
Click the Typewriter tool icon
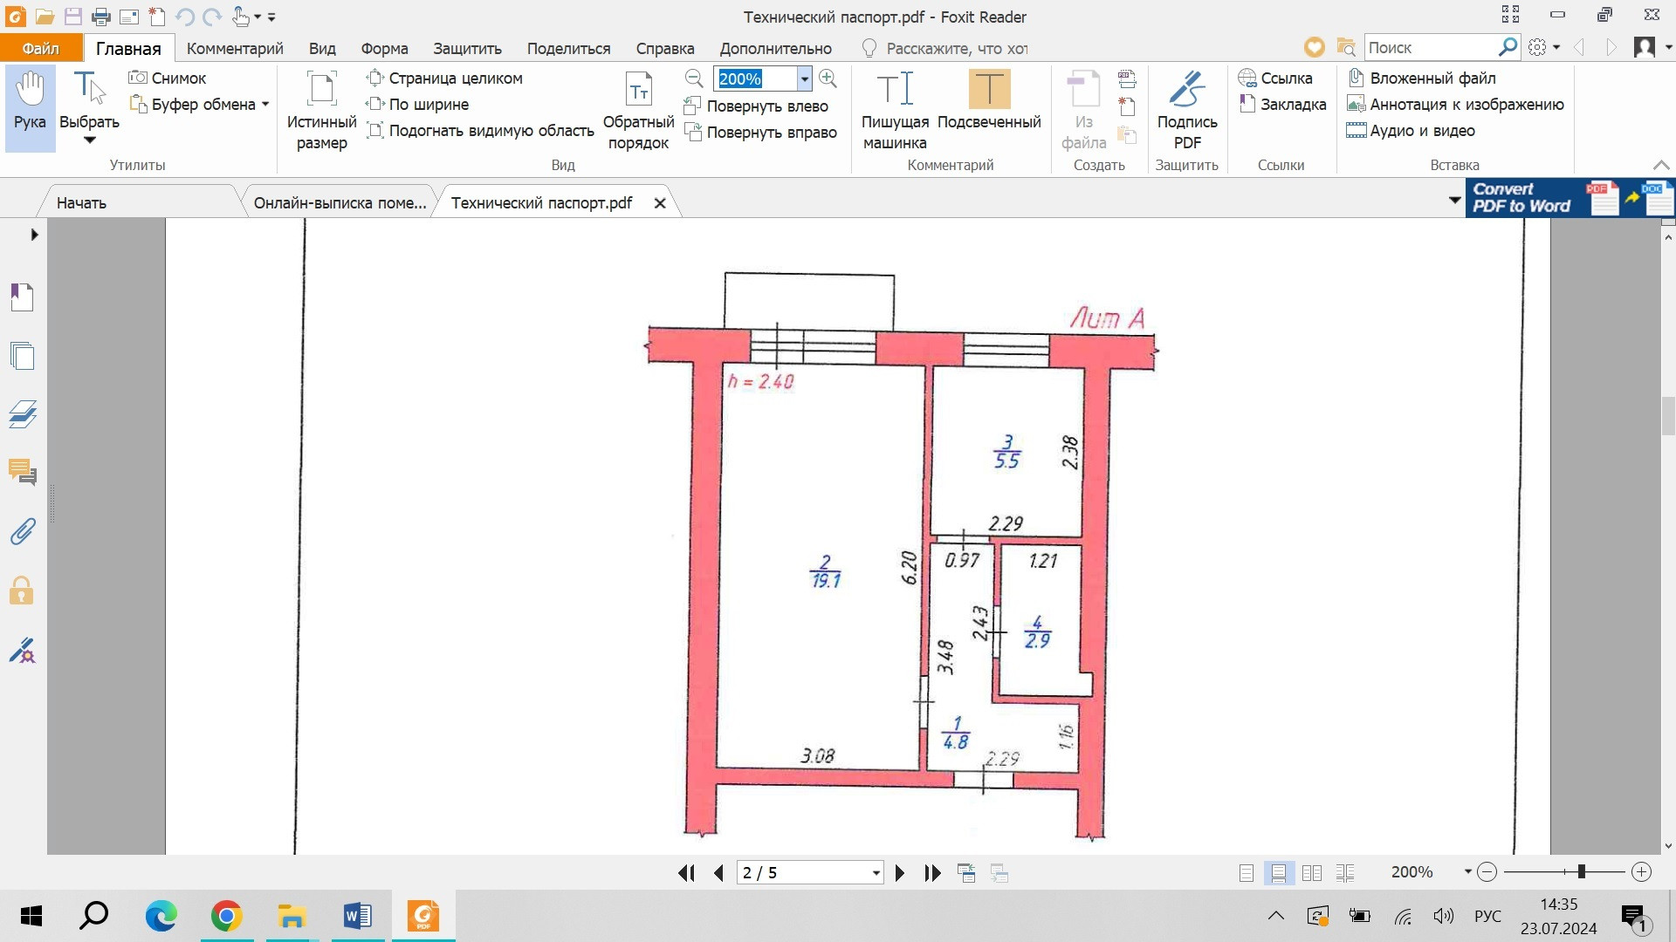(x=895, y=89)
